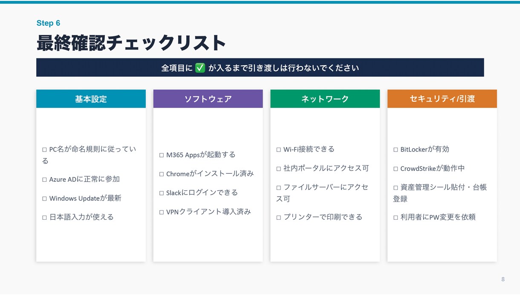Click the text Slackにログインできる
520x297 pixels.
point(202,193)
